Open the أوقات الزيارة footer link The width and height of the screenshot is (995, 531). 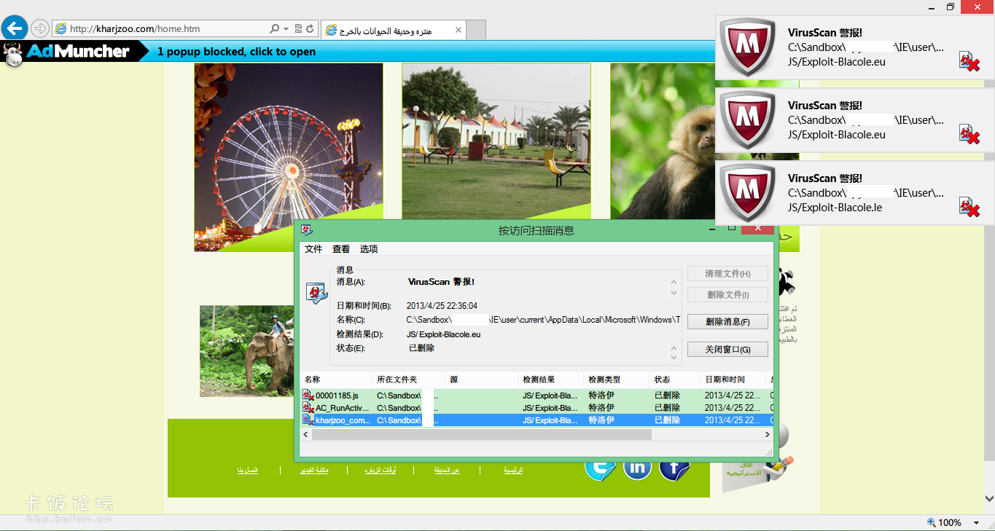381,471
